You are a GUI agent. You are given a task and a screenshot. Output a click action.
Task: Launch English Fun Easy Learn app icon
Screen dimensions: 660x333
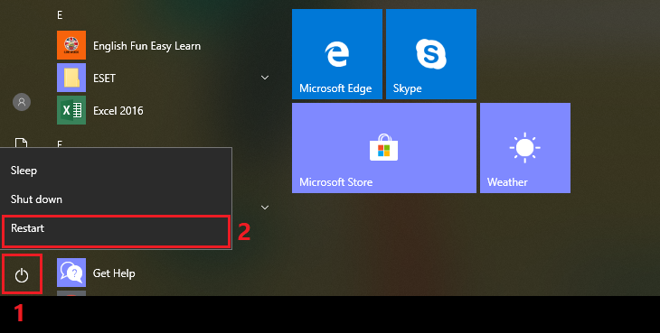click(x=71, y=45)
